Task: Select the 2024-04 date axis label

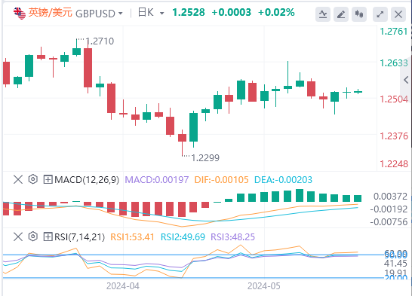Action: tap(123, 286)
